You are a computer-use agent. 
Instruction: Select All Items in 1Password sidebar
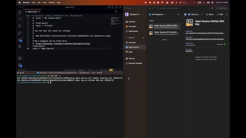[x=135, y=22]
